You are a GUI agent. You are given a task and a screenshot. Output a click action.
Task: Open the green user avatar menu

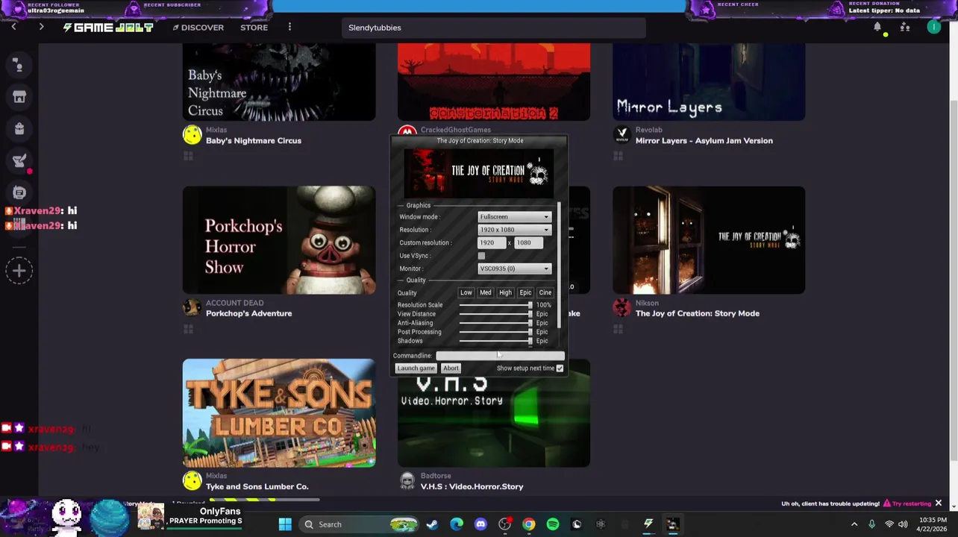click(933, 28)
